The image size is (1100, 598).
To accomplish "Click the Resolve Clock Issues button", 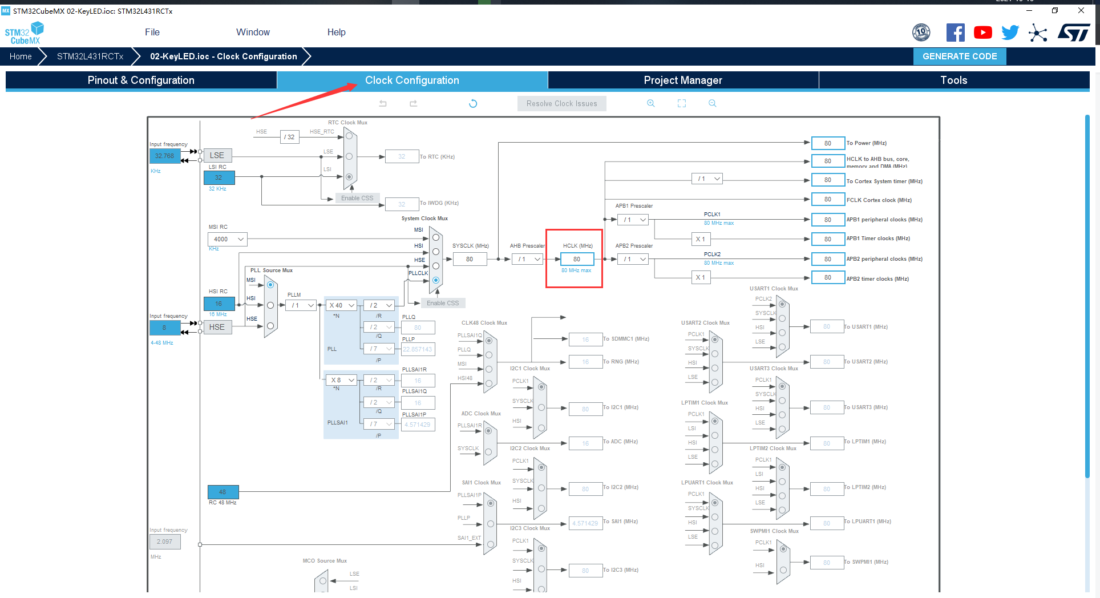I will coord(561,103).
